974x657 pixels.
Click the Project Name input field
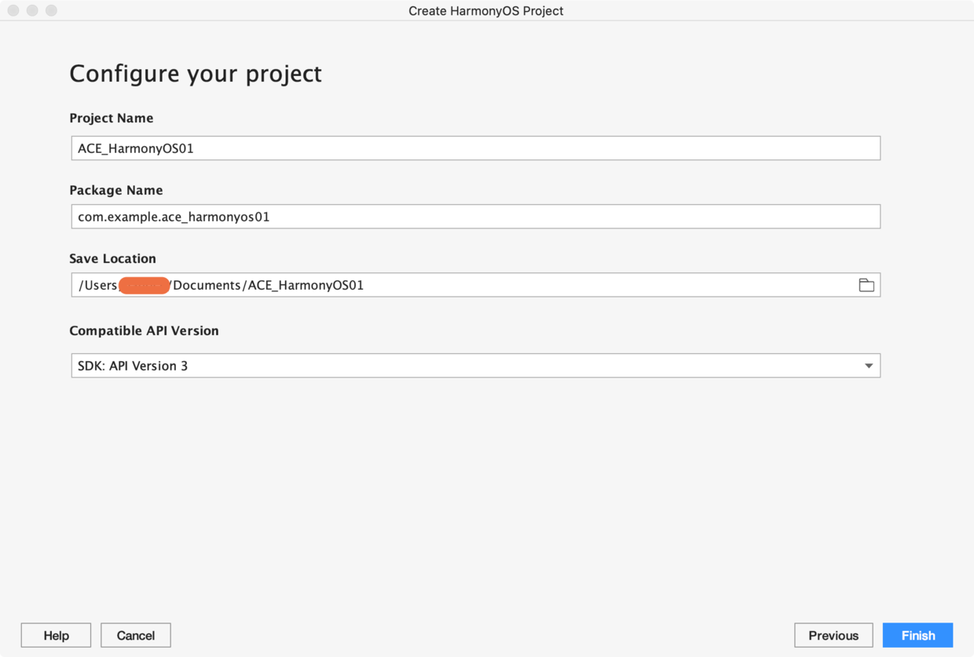(x=475, y=148)
